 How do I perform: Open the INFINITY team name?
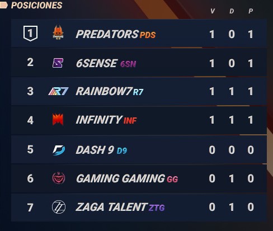[99, 120]
